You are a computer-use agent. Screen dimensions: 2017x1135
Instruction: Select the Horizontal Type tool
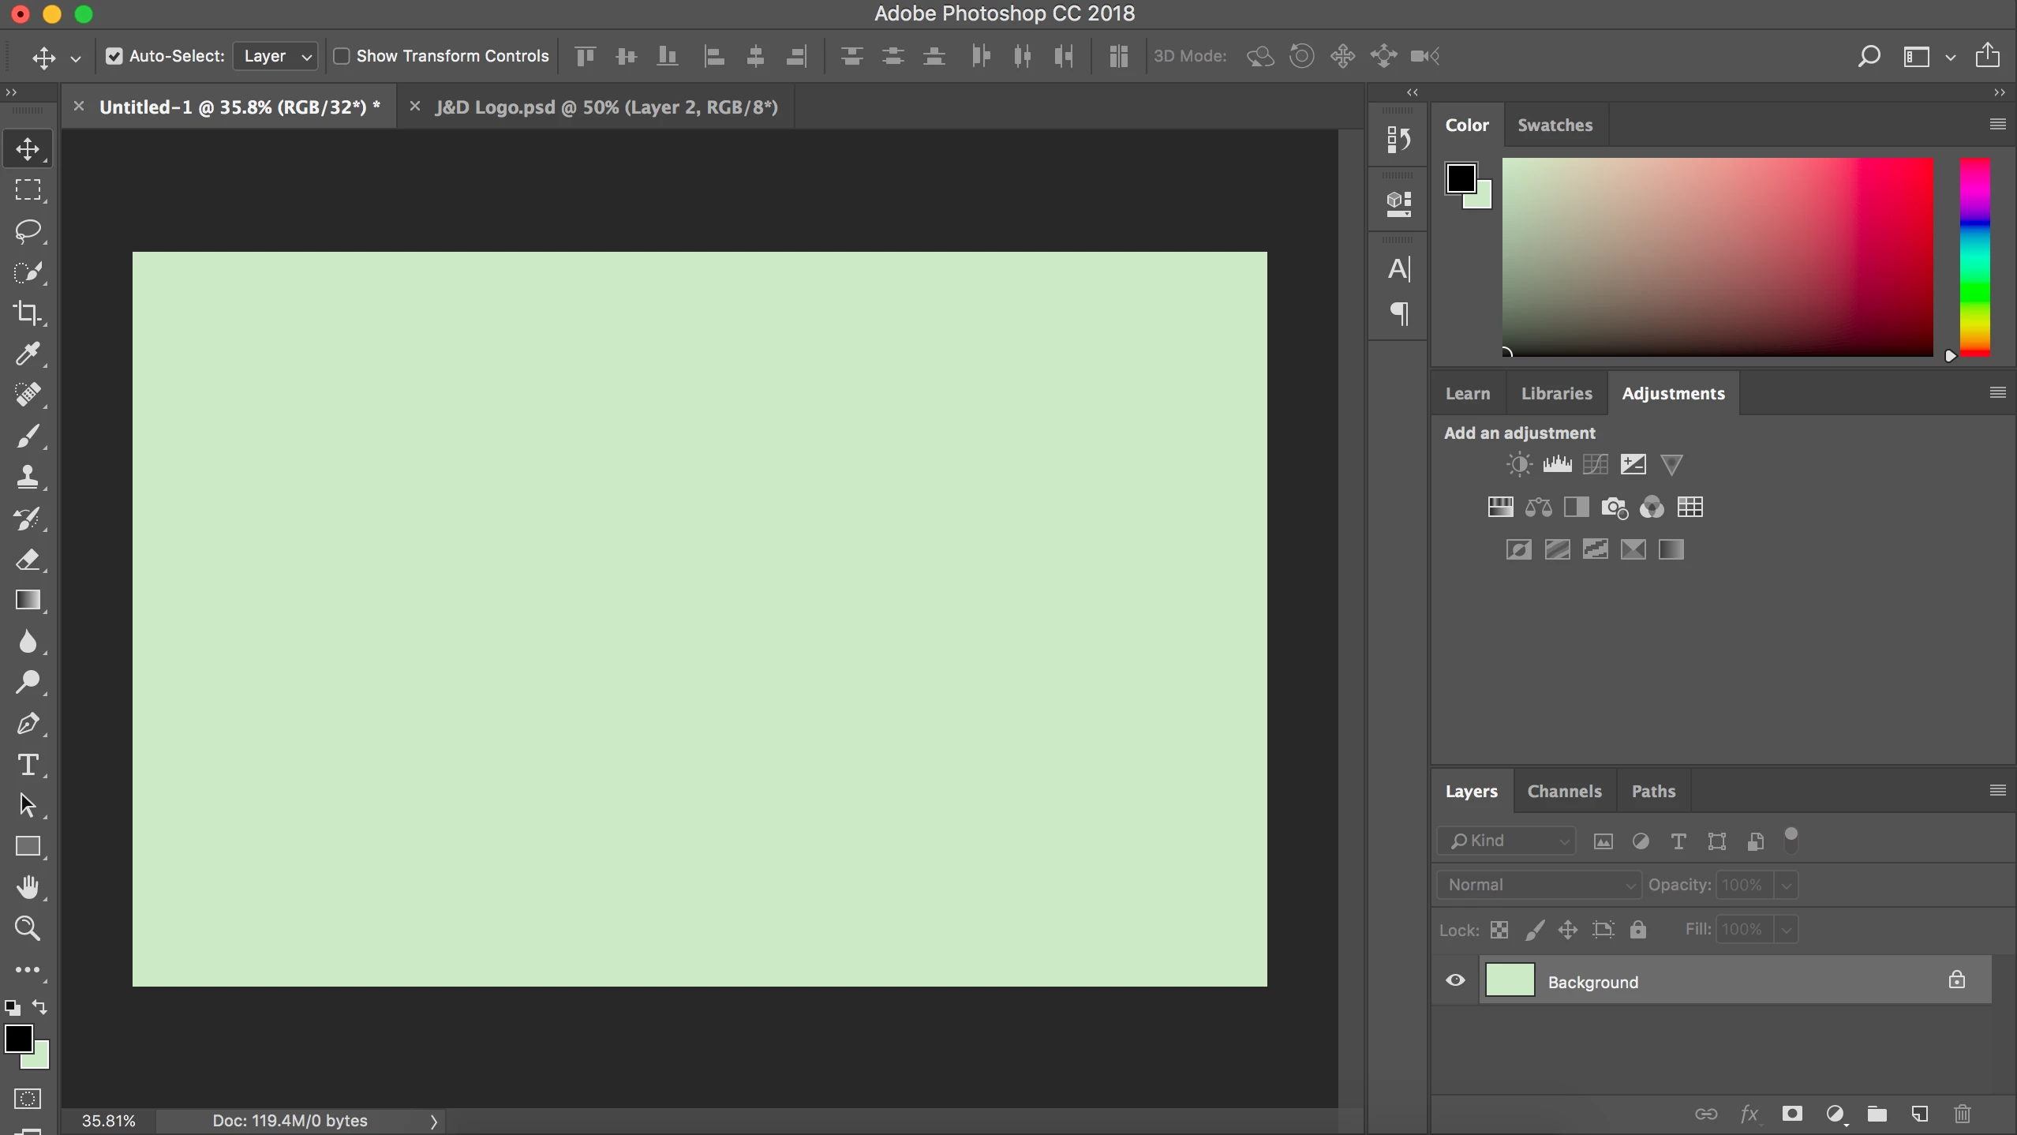coord(28,765)
